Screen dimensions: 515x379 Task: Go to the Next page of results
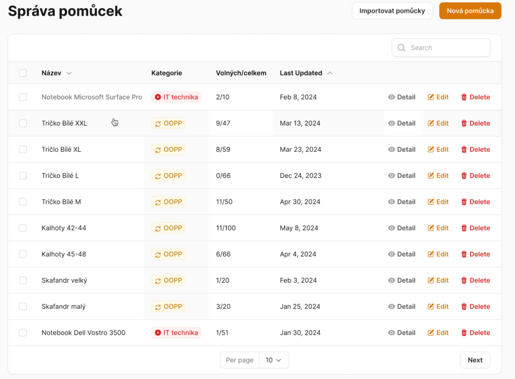(x=475, y=360)
